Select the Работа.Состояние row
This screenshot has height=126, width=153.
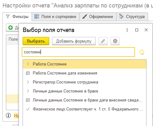click(85, 64)
